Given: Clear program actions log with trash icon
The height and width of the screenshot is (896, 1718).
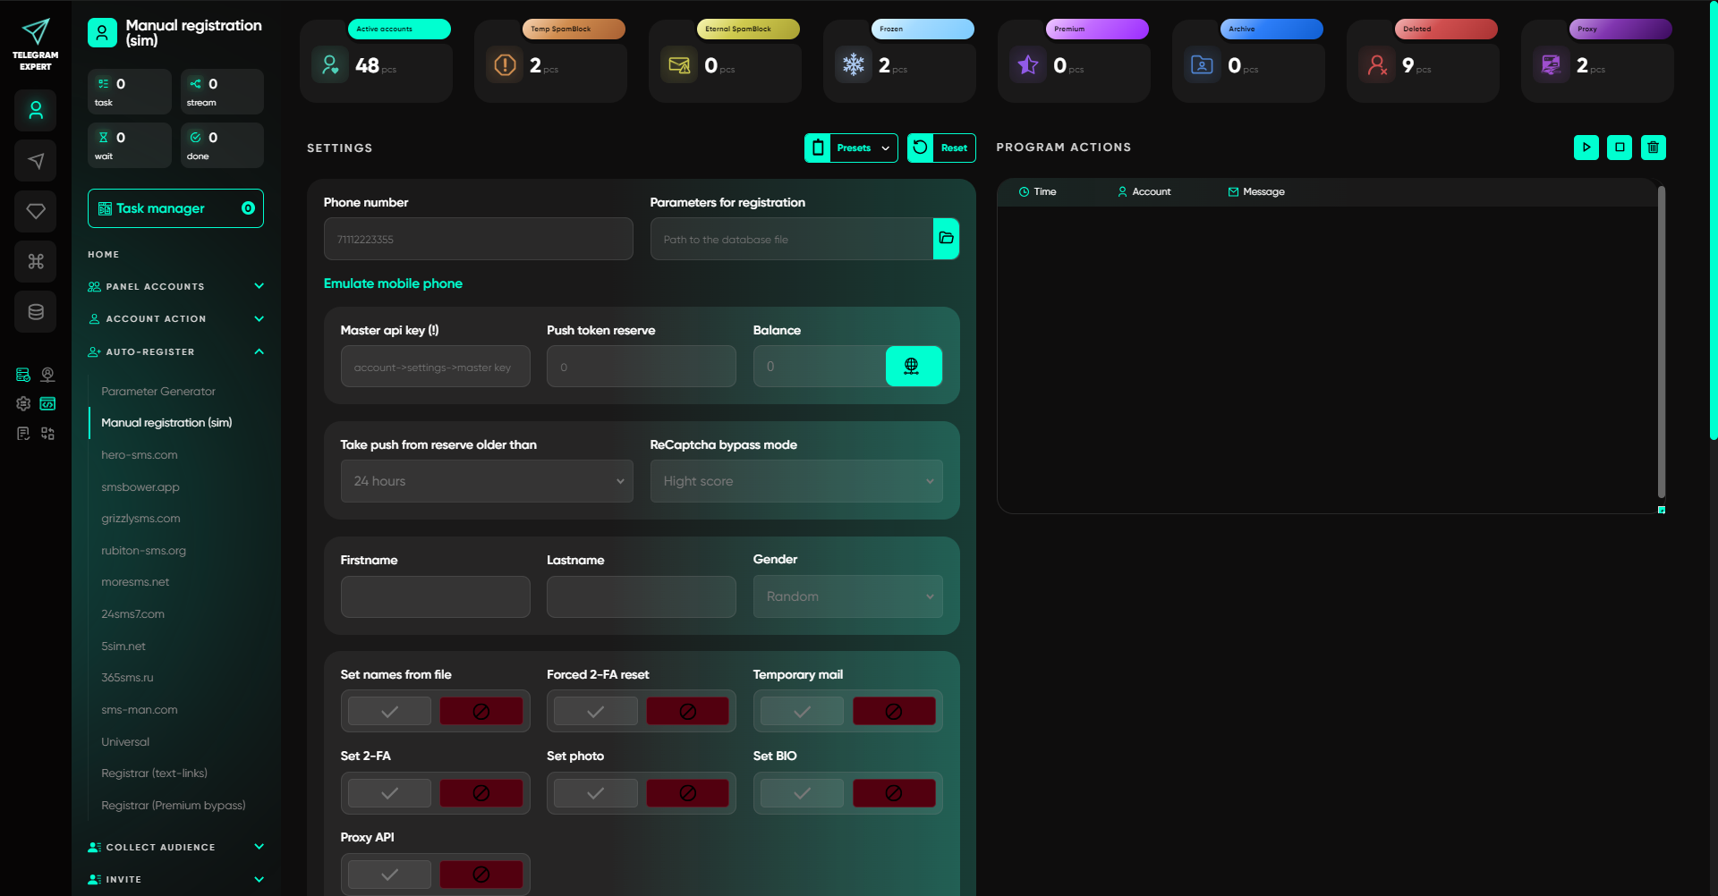Looking at the screenshot, I should coord(1654,148).
